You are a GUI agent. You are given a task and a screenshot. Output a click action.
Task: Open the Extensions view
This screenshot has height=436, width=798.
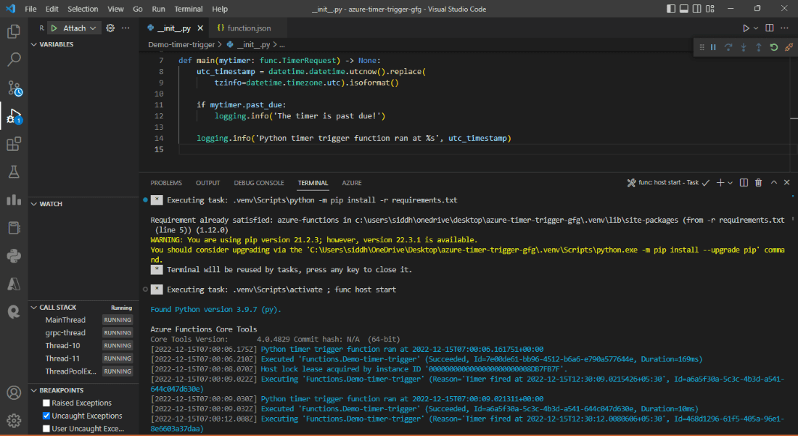[14, 144]
